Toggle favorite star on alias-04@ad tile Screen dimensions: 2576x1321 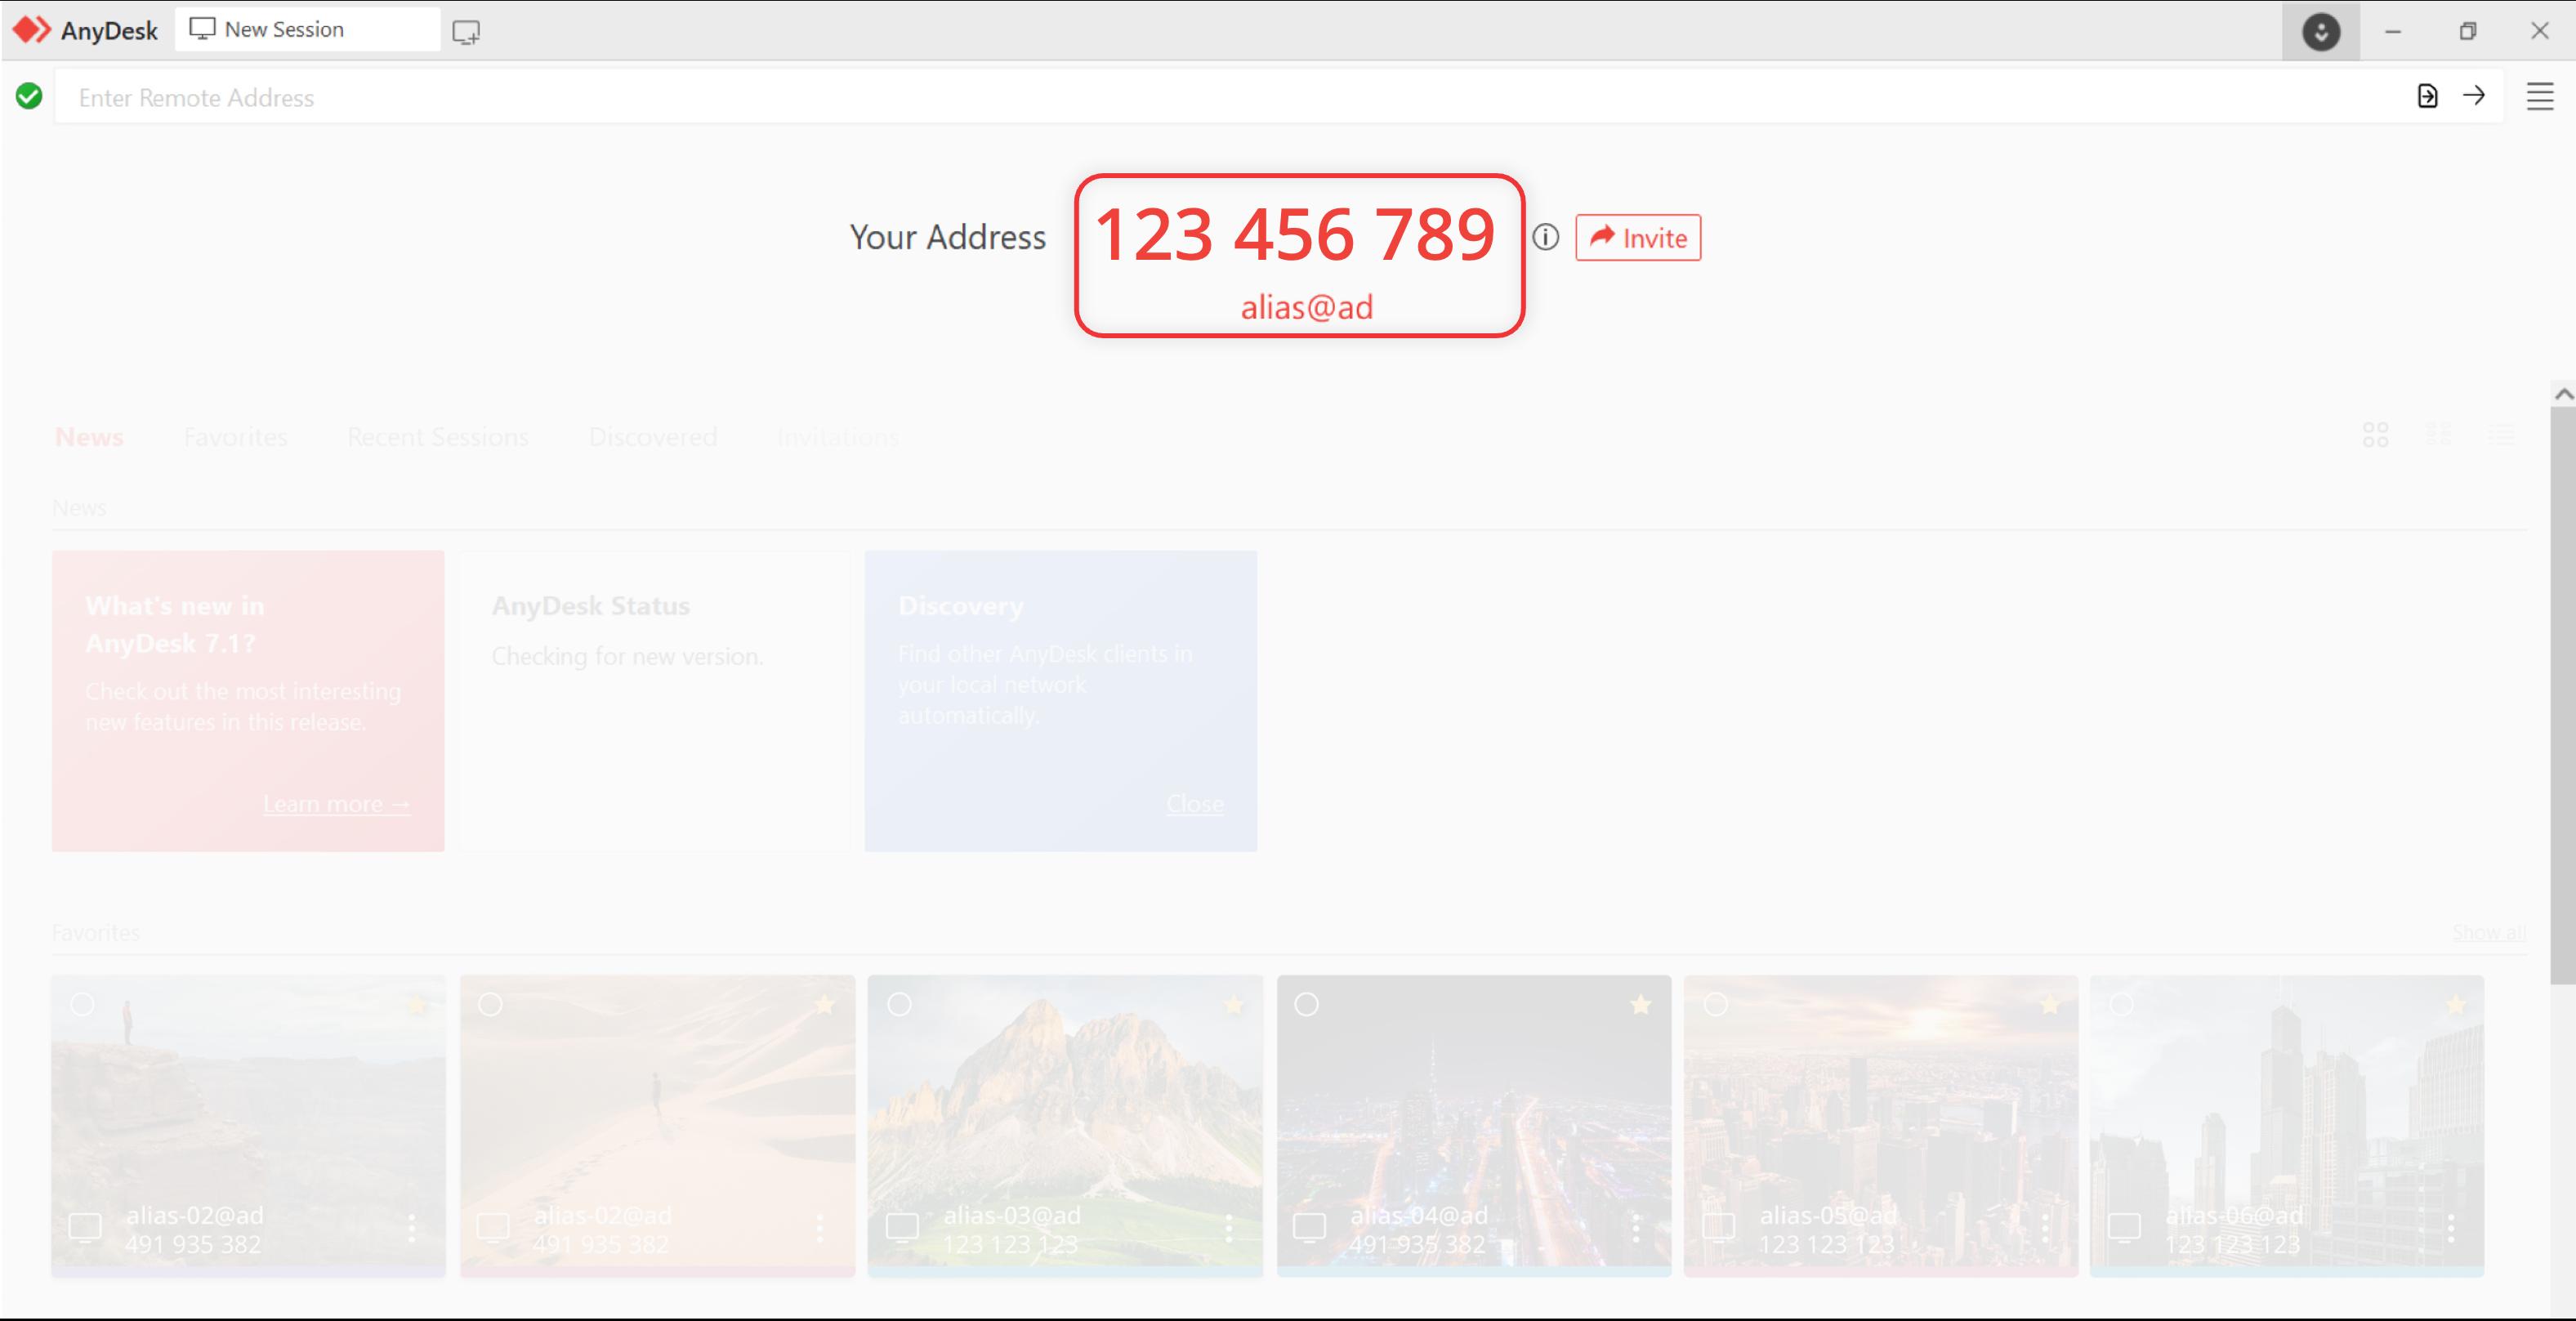pyautogui.click(x=1640, y=1004)
